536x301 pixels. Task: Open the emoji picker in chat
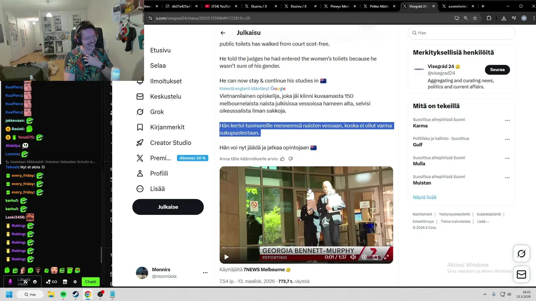[x=35, y=282]
